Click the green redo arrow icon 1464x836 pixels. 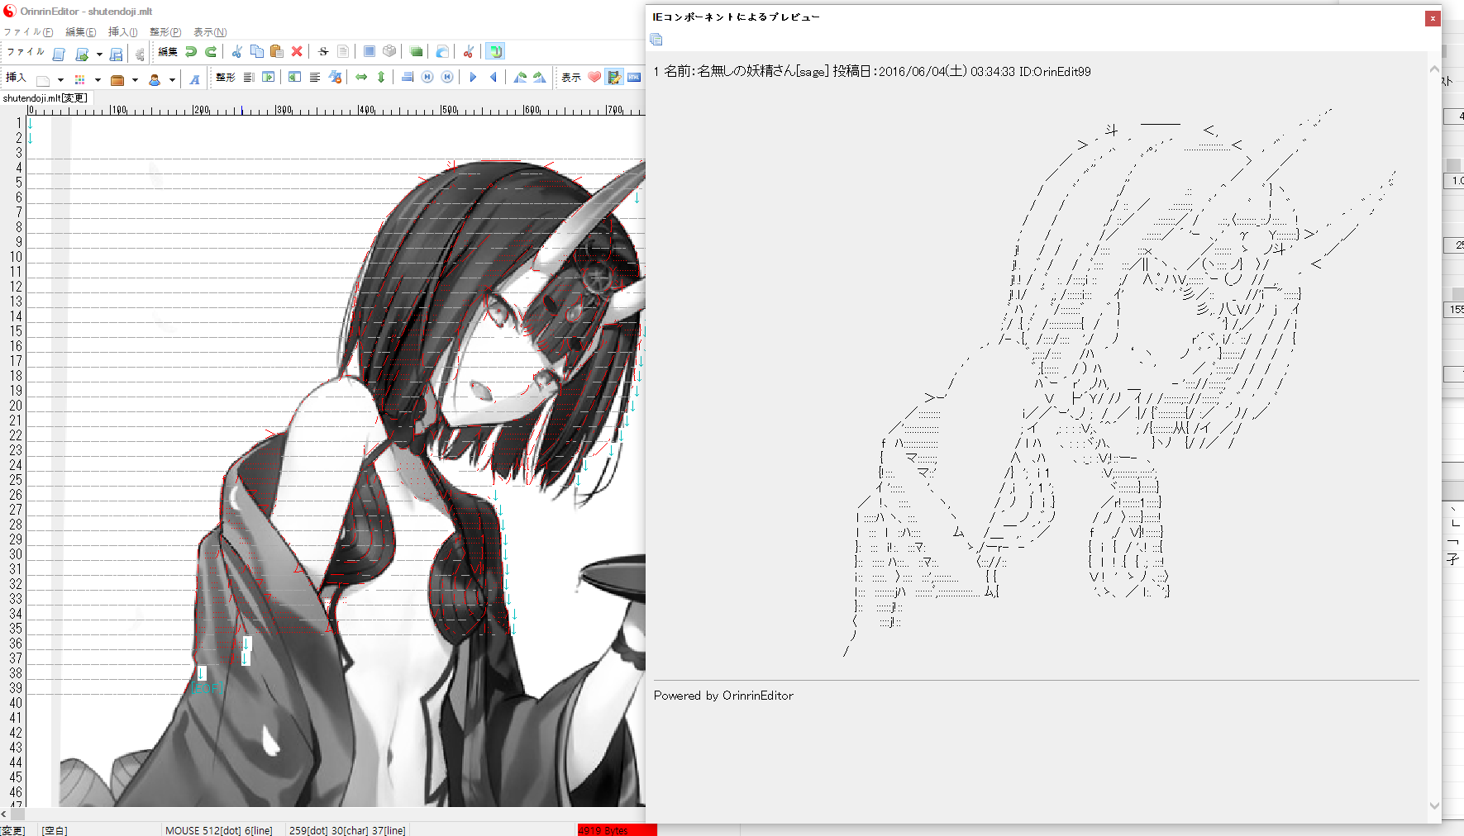click(x=211, y=52)
